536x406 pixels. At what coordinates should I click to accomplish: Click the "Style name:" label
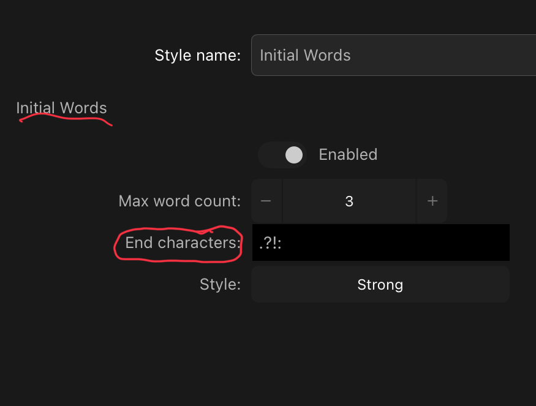198,55
